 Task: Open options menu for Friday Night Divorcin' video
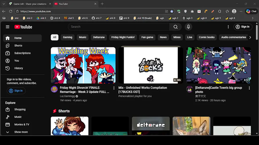(x=114, y=88)
